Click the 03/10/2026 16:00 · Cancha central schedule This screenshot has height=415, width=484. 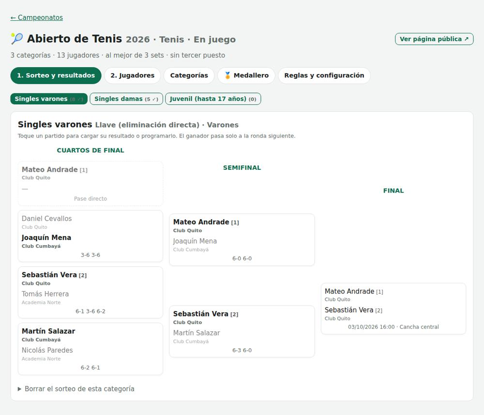(x=393, y=327)
